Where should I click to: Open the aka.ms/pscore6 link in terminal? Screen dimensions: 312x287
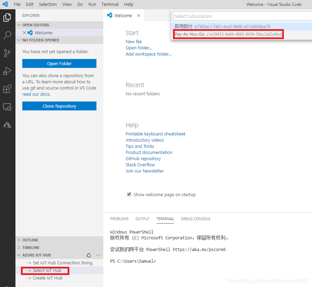[199, 249]
